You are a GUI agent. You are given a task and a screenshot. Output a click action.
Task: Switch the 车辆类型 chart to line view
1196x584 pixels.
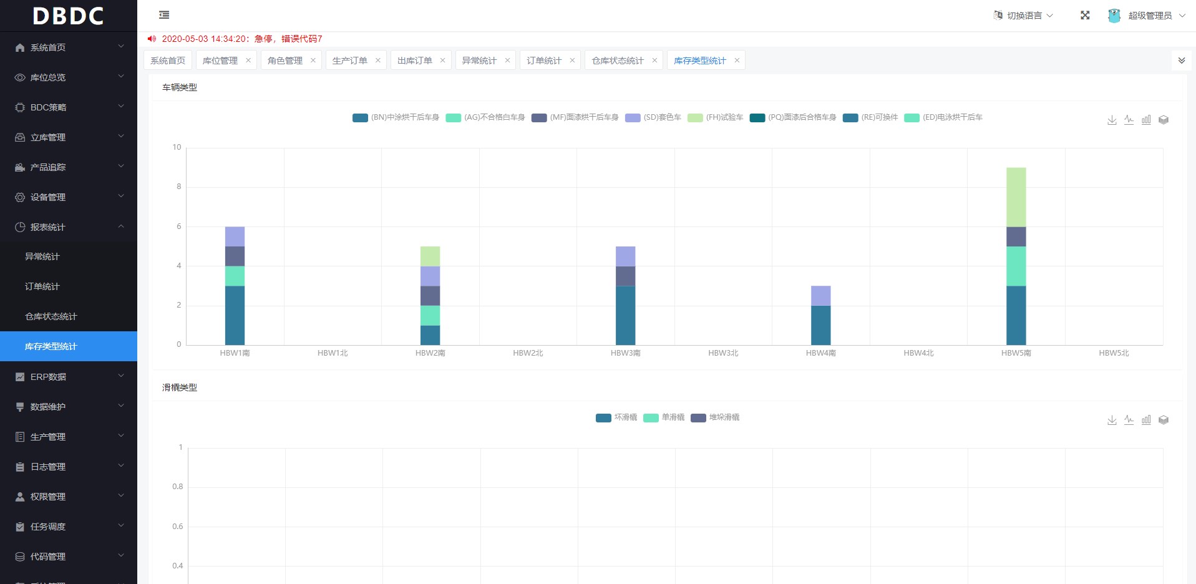pos(1129,120)
